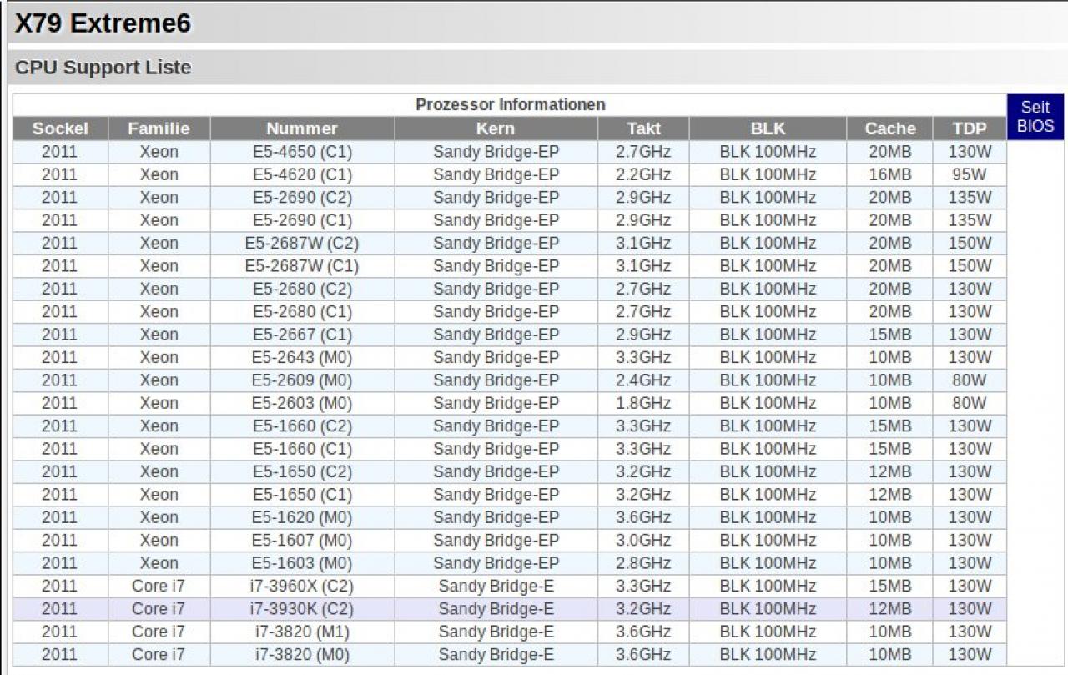Click the Cache column header

(889, 128)
